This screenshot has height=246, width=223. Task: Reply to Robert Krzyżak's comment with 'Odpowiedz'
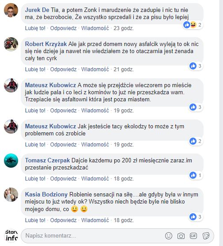[63, 69]
